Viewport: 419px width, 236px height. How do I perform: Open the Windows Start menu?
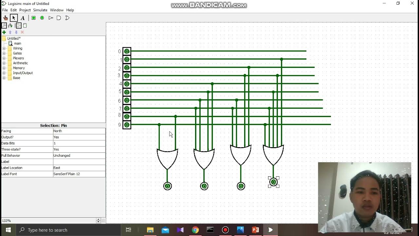(8, 230)
